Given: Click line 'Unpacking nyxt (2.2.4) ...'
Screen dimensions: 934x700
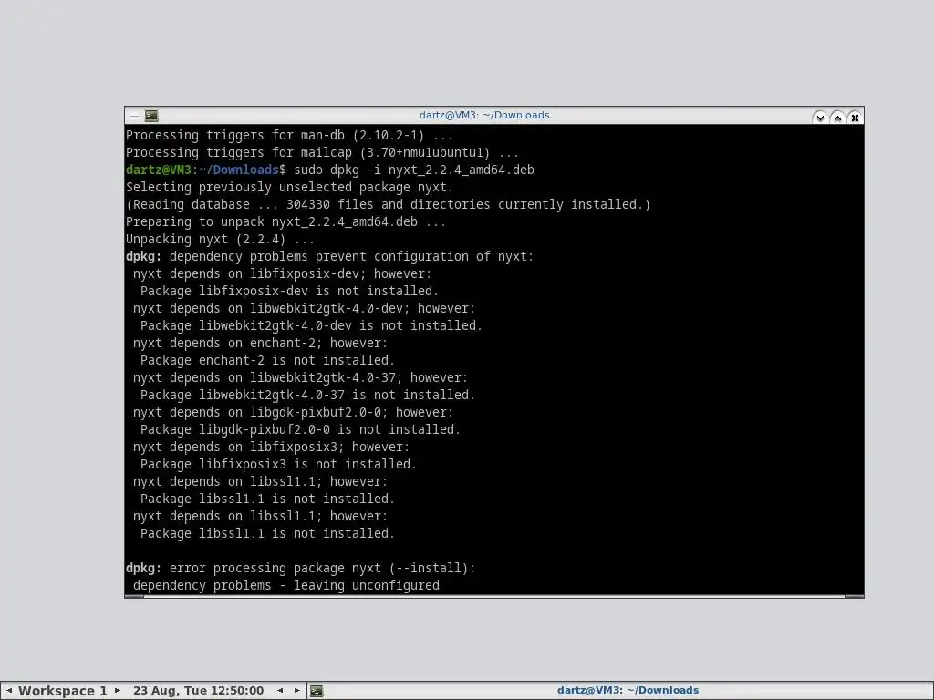Looking at the screenshot, I should coord(221,239).
